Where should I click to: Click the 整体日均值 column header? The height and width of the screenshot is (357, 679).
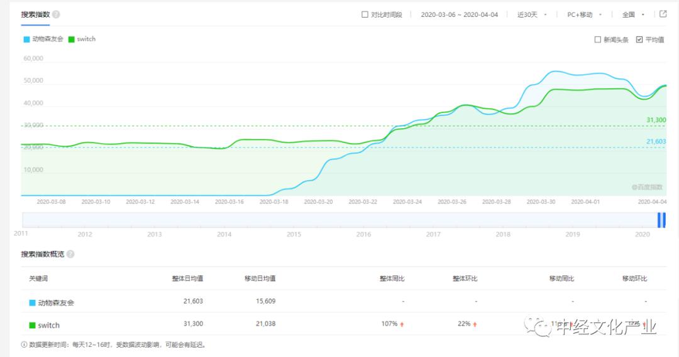point(187,279)
